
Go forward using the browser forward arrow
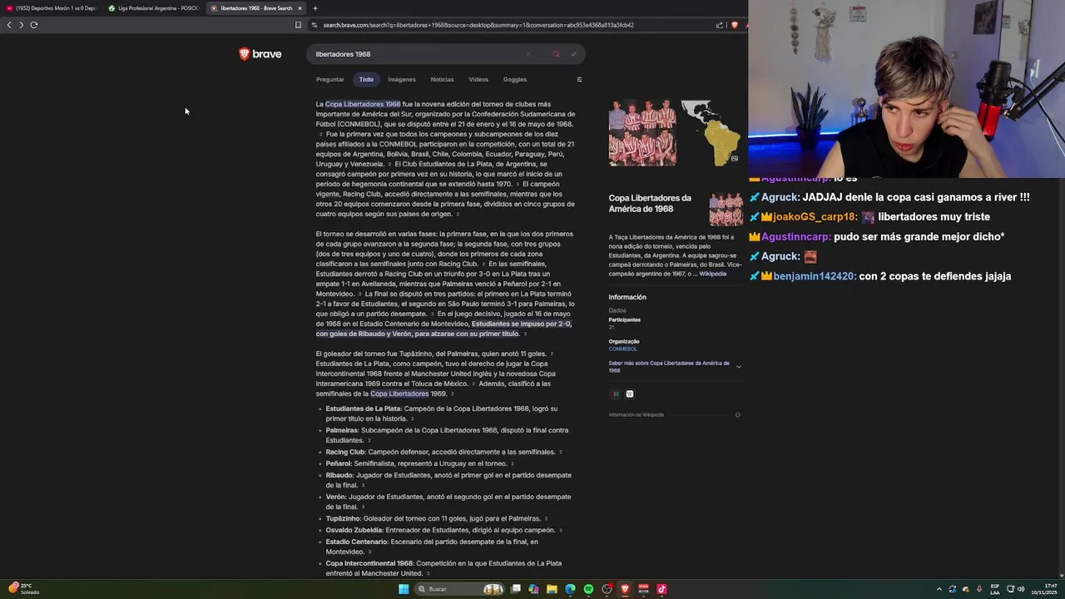22,25
